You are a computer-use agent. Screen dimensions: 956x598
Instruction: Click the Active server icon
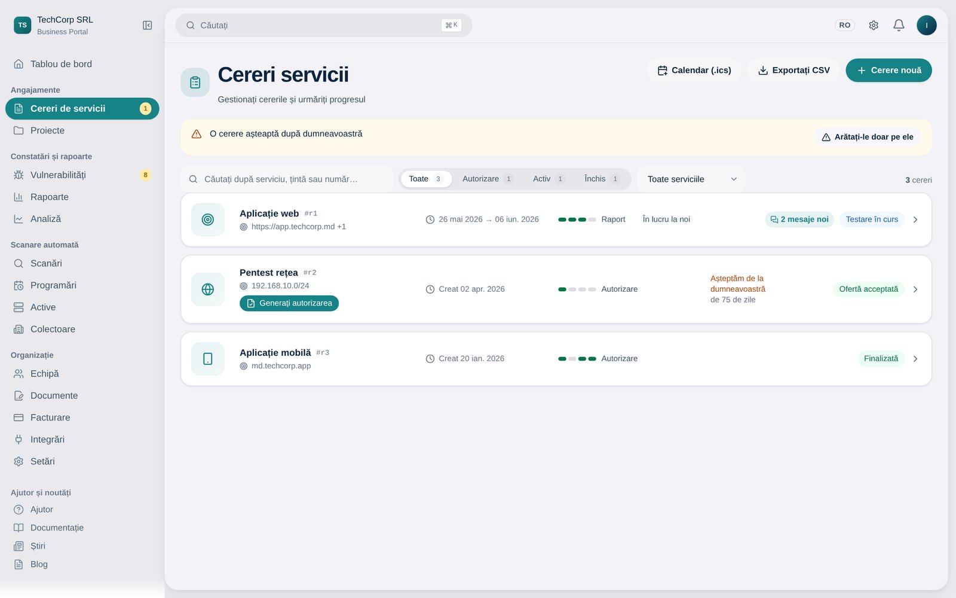[x=19, y=307]
